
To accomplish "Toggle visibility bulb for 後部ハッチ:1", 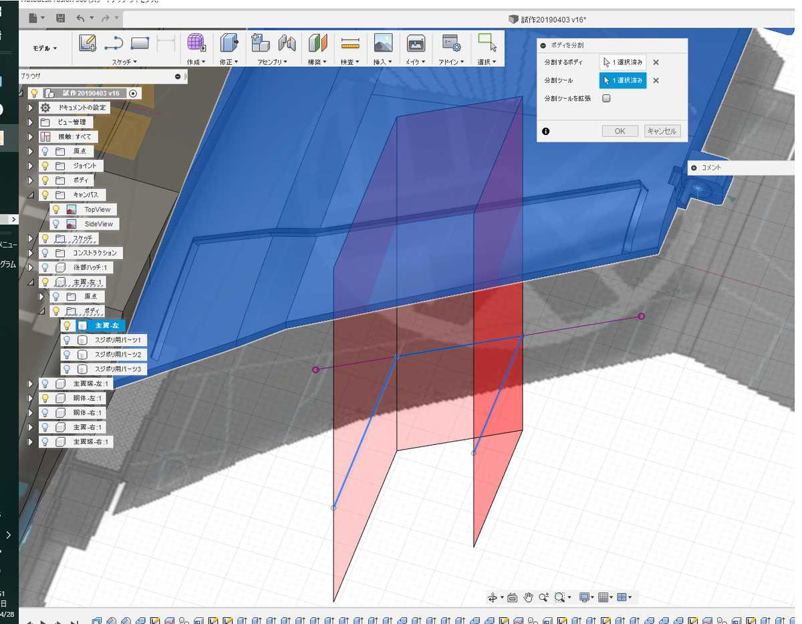I will (45, 267).
